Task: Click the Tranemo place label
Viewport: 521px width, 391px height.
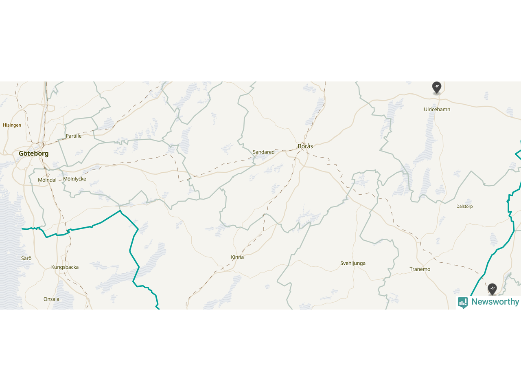Action: click(x=420, y=269)
